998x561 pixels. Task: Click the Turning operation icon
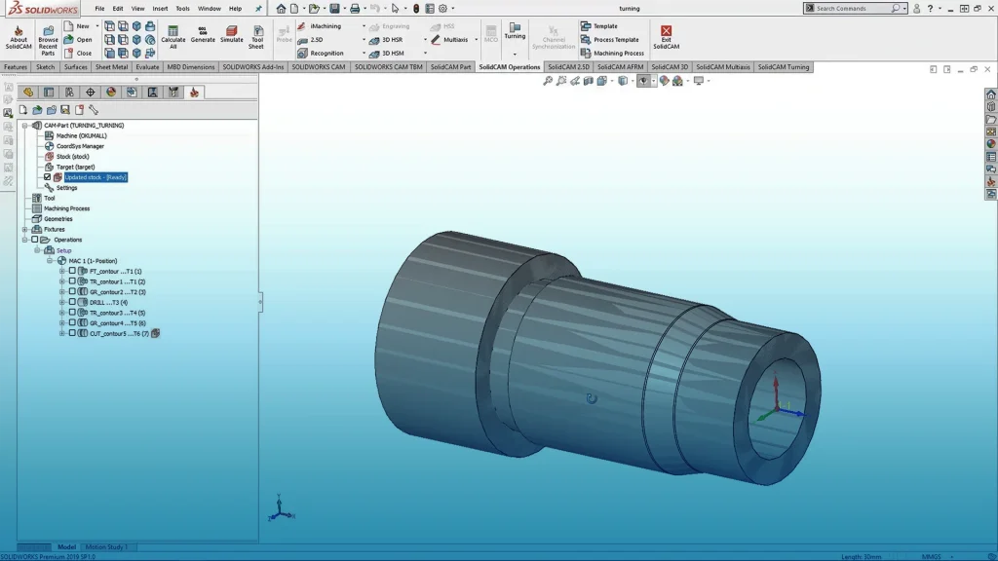pyautogui.click(x=515, y=32)
